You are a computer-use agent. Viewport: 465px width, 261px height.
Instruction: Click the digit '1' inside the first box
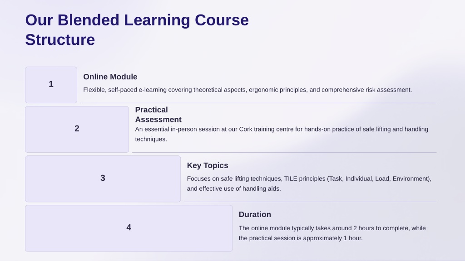pyautogui.click(x=51, y=84)
